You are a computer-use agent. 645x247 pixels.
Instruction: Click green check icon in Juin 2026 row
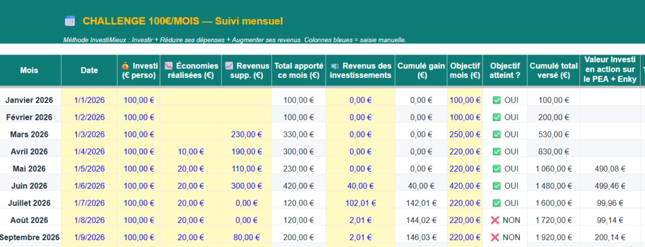pos(496,186)
